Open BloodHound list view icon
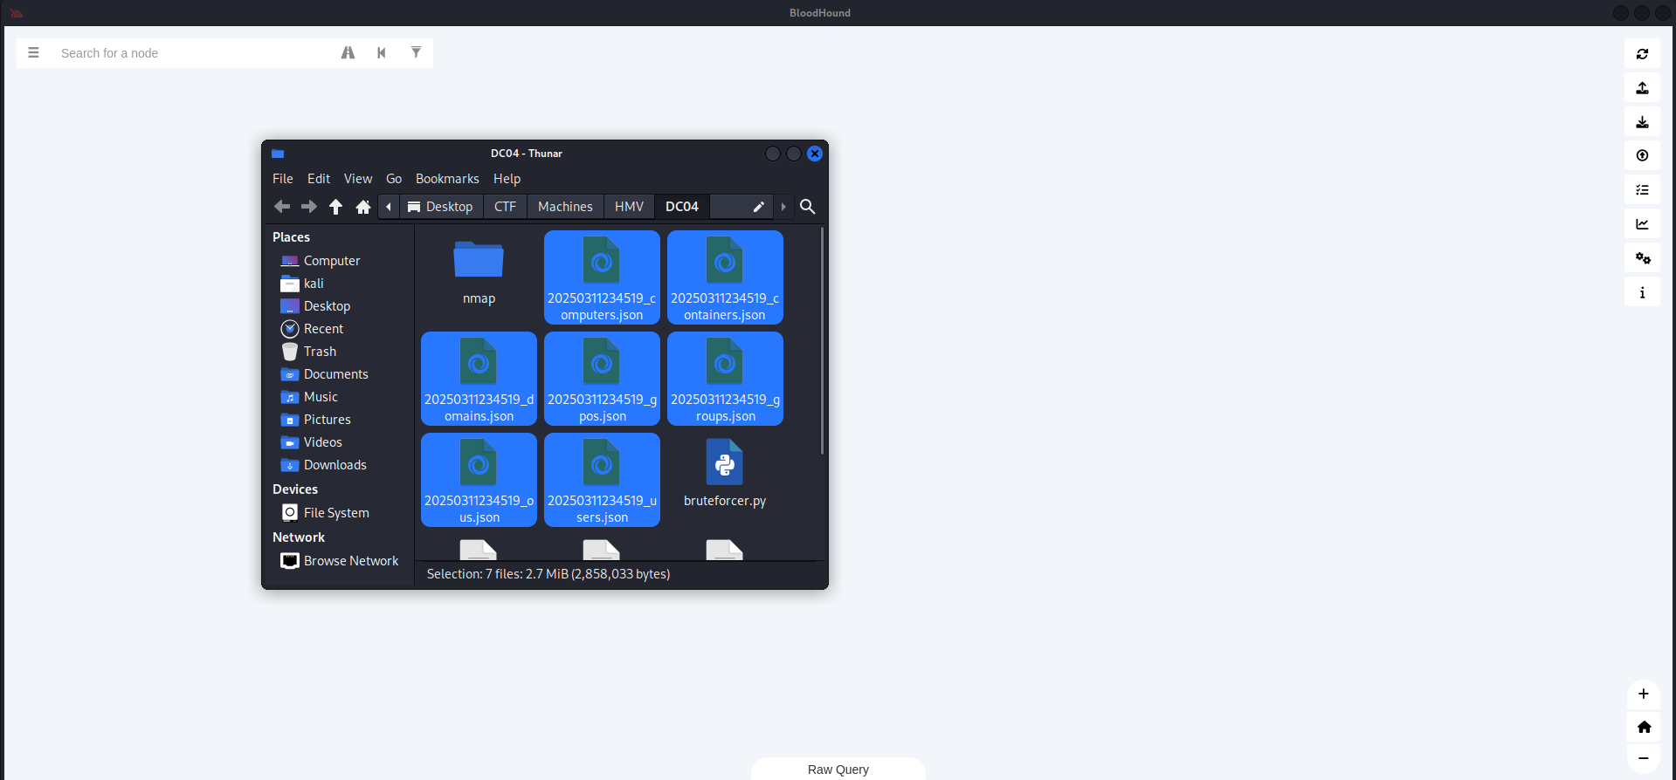This screenshot has height=780, width=1676. click(x=1642, y=189)
